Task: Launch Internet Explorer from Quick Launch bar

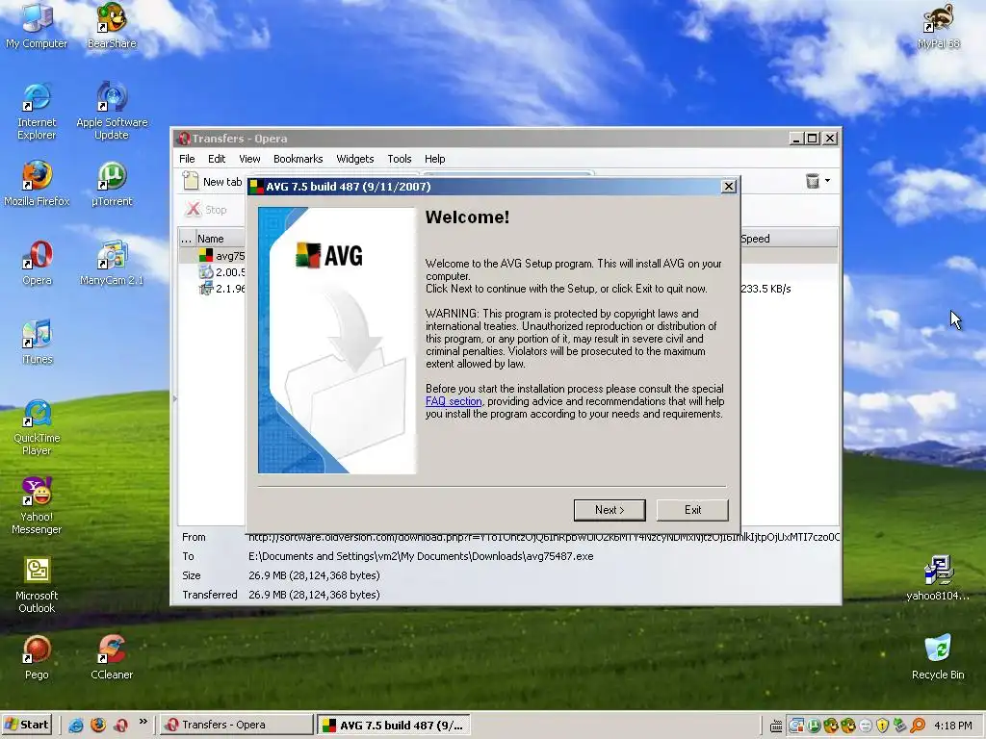Action: 76,726
